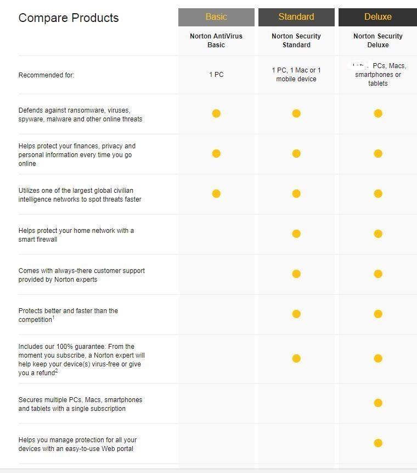Click the Deluxe dot for multiple devices row
417x473 pixels.
[x=378, y=403]
